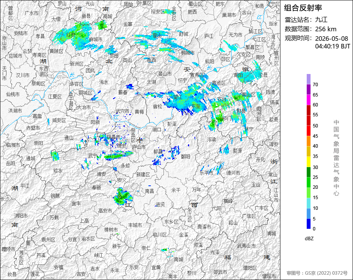Screen dimensions: 353x280
Task: Click the 高安市 label on map
Action: click(105, 211)
